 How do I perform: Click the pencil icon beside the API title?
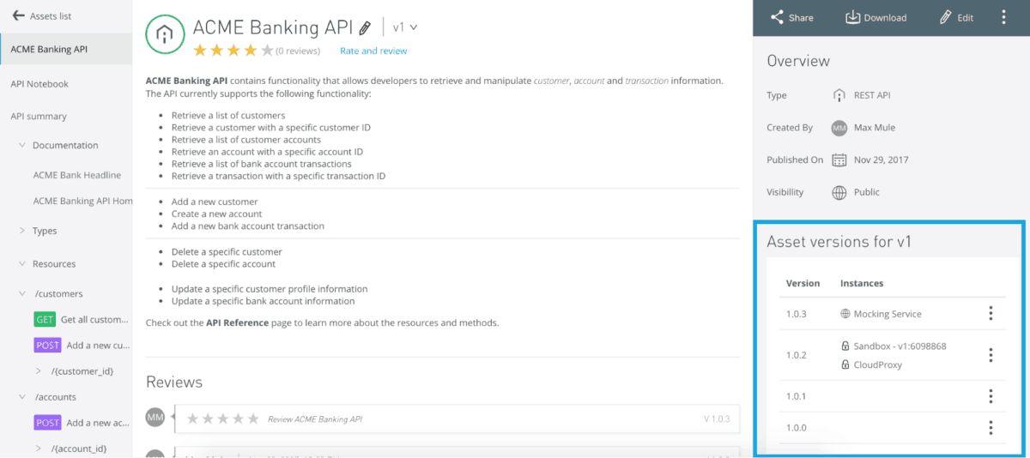coord(365,28)
